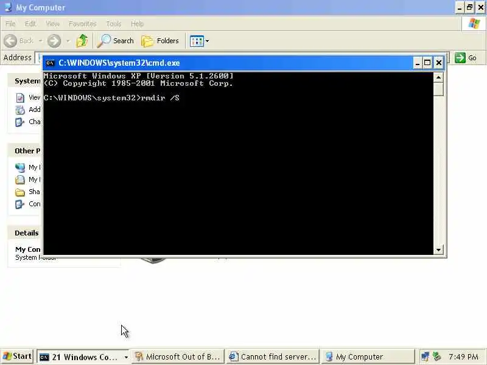
Task: Open Control Panel sidebar icon
Action: [x=20, y=204]
